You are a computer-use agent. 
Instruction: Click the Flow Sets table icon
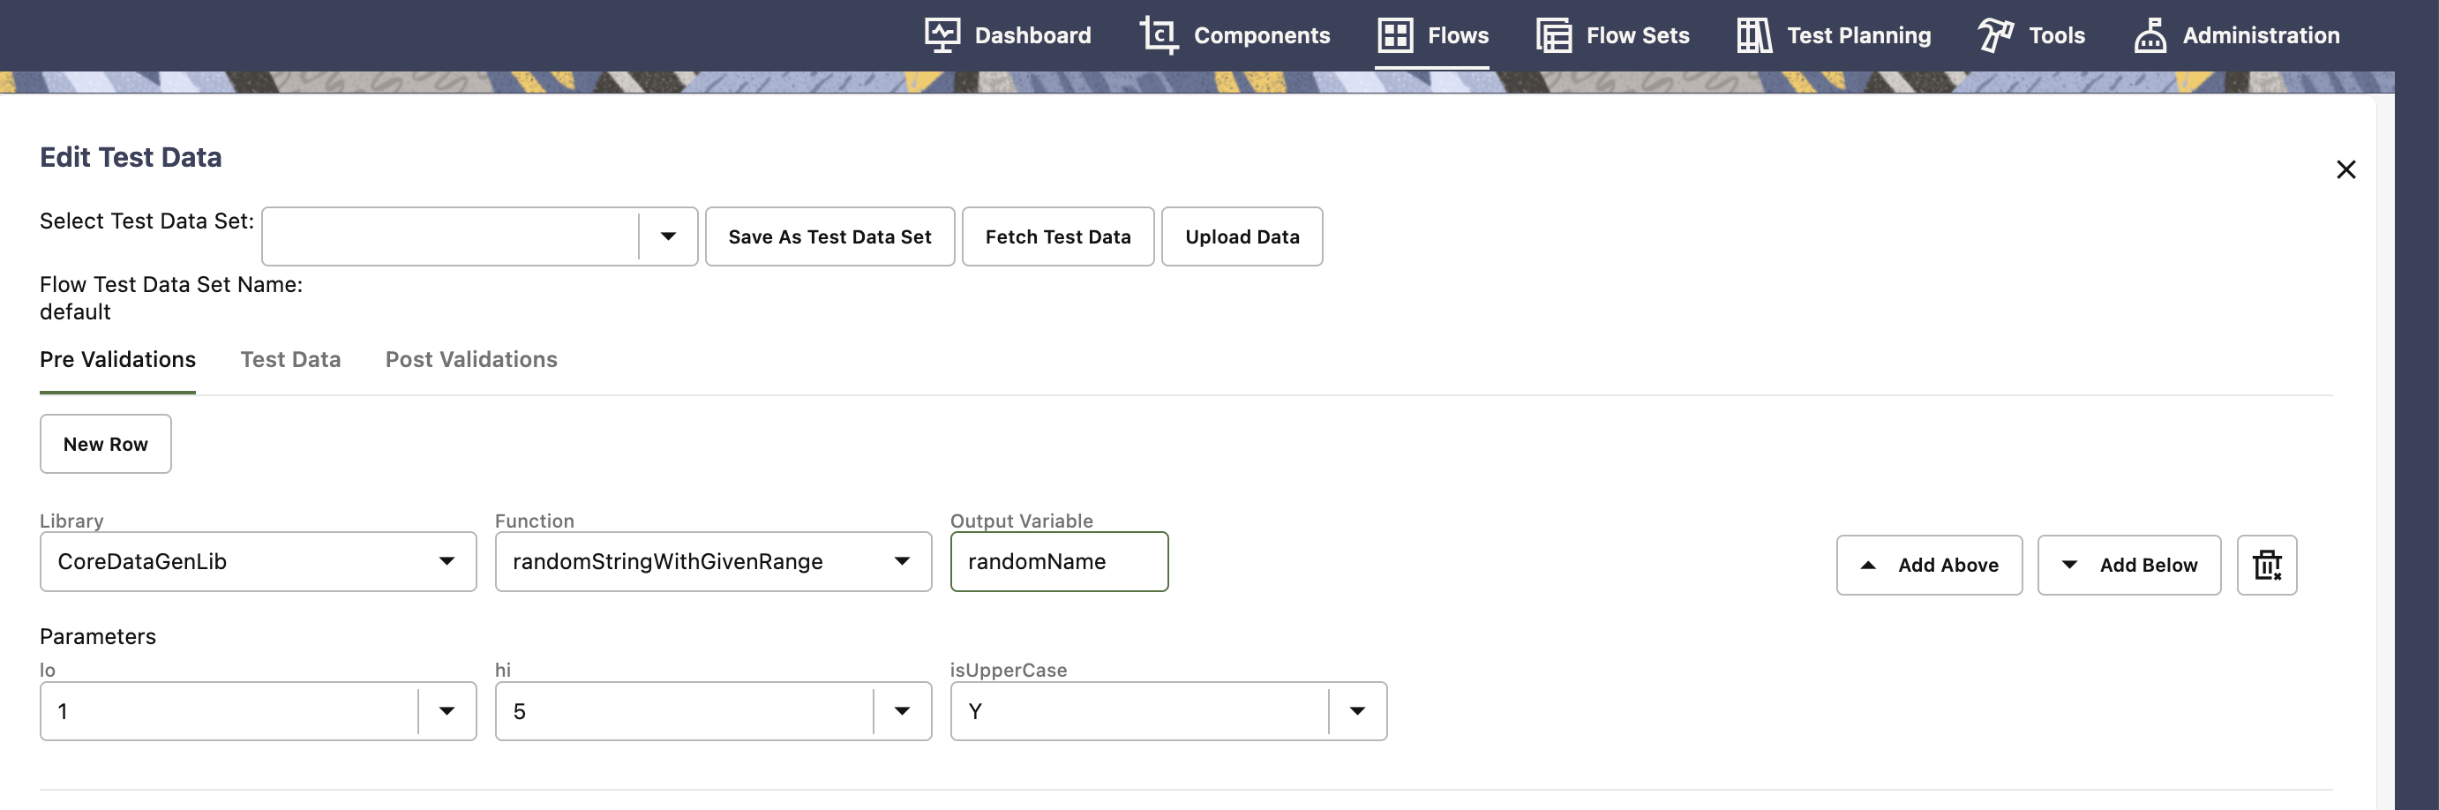[1554, 35]
